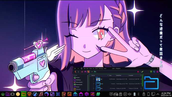Image resolution: width=172 pixels, height=97 pixels.
Task: Open the Go menu in Dolphin
Action: [x=93, y=68]
